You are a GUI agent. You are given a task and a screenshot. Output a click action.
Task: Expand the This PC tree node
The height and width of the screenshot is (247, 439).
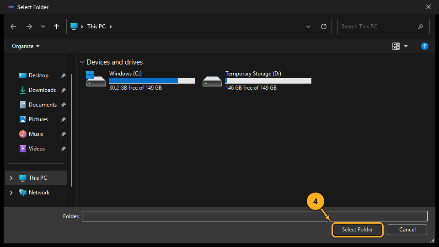11,178
